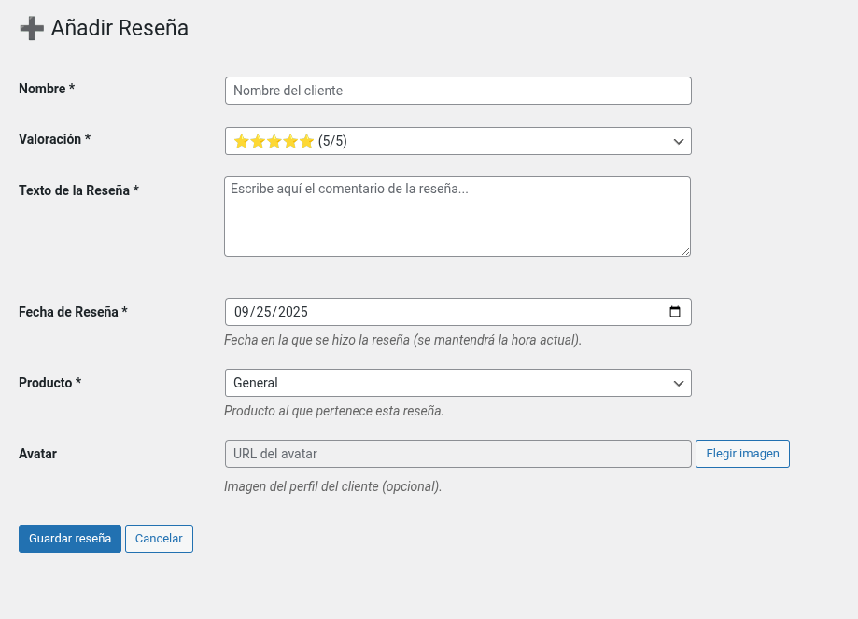
Task: Grab the textarea resize handle corner
Action: (x=685, y=251)
